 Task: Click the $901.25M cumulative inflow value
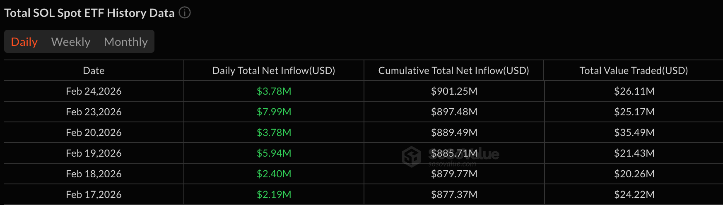coord(454,91)
